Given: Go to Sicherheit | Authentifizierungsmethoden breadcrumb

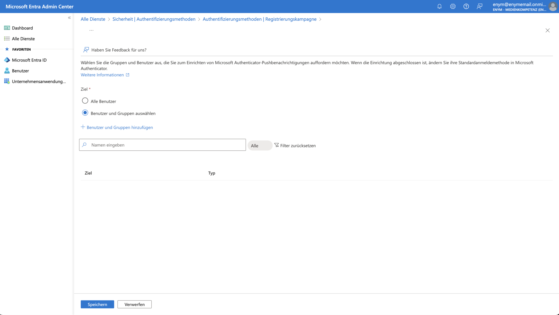Looking at the screenshot, I should 154,19.
